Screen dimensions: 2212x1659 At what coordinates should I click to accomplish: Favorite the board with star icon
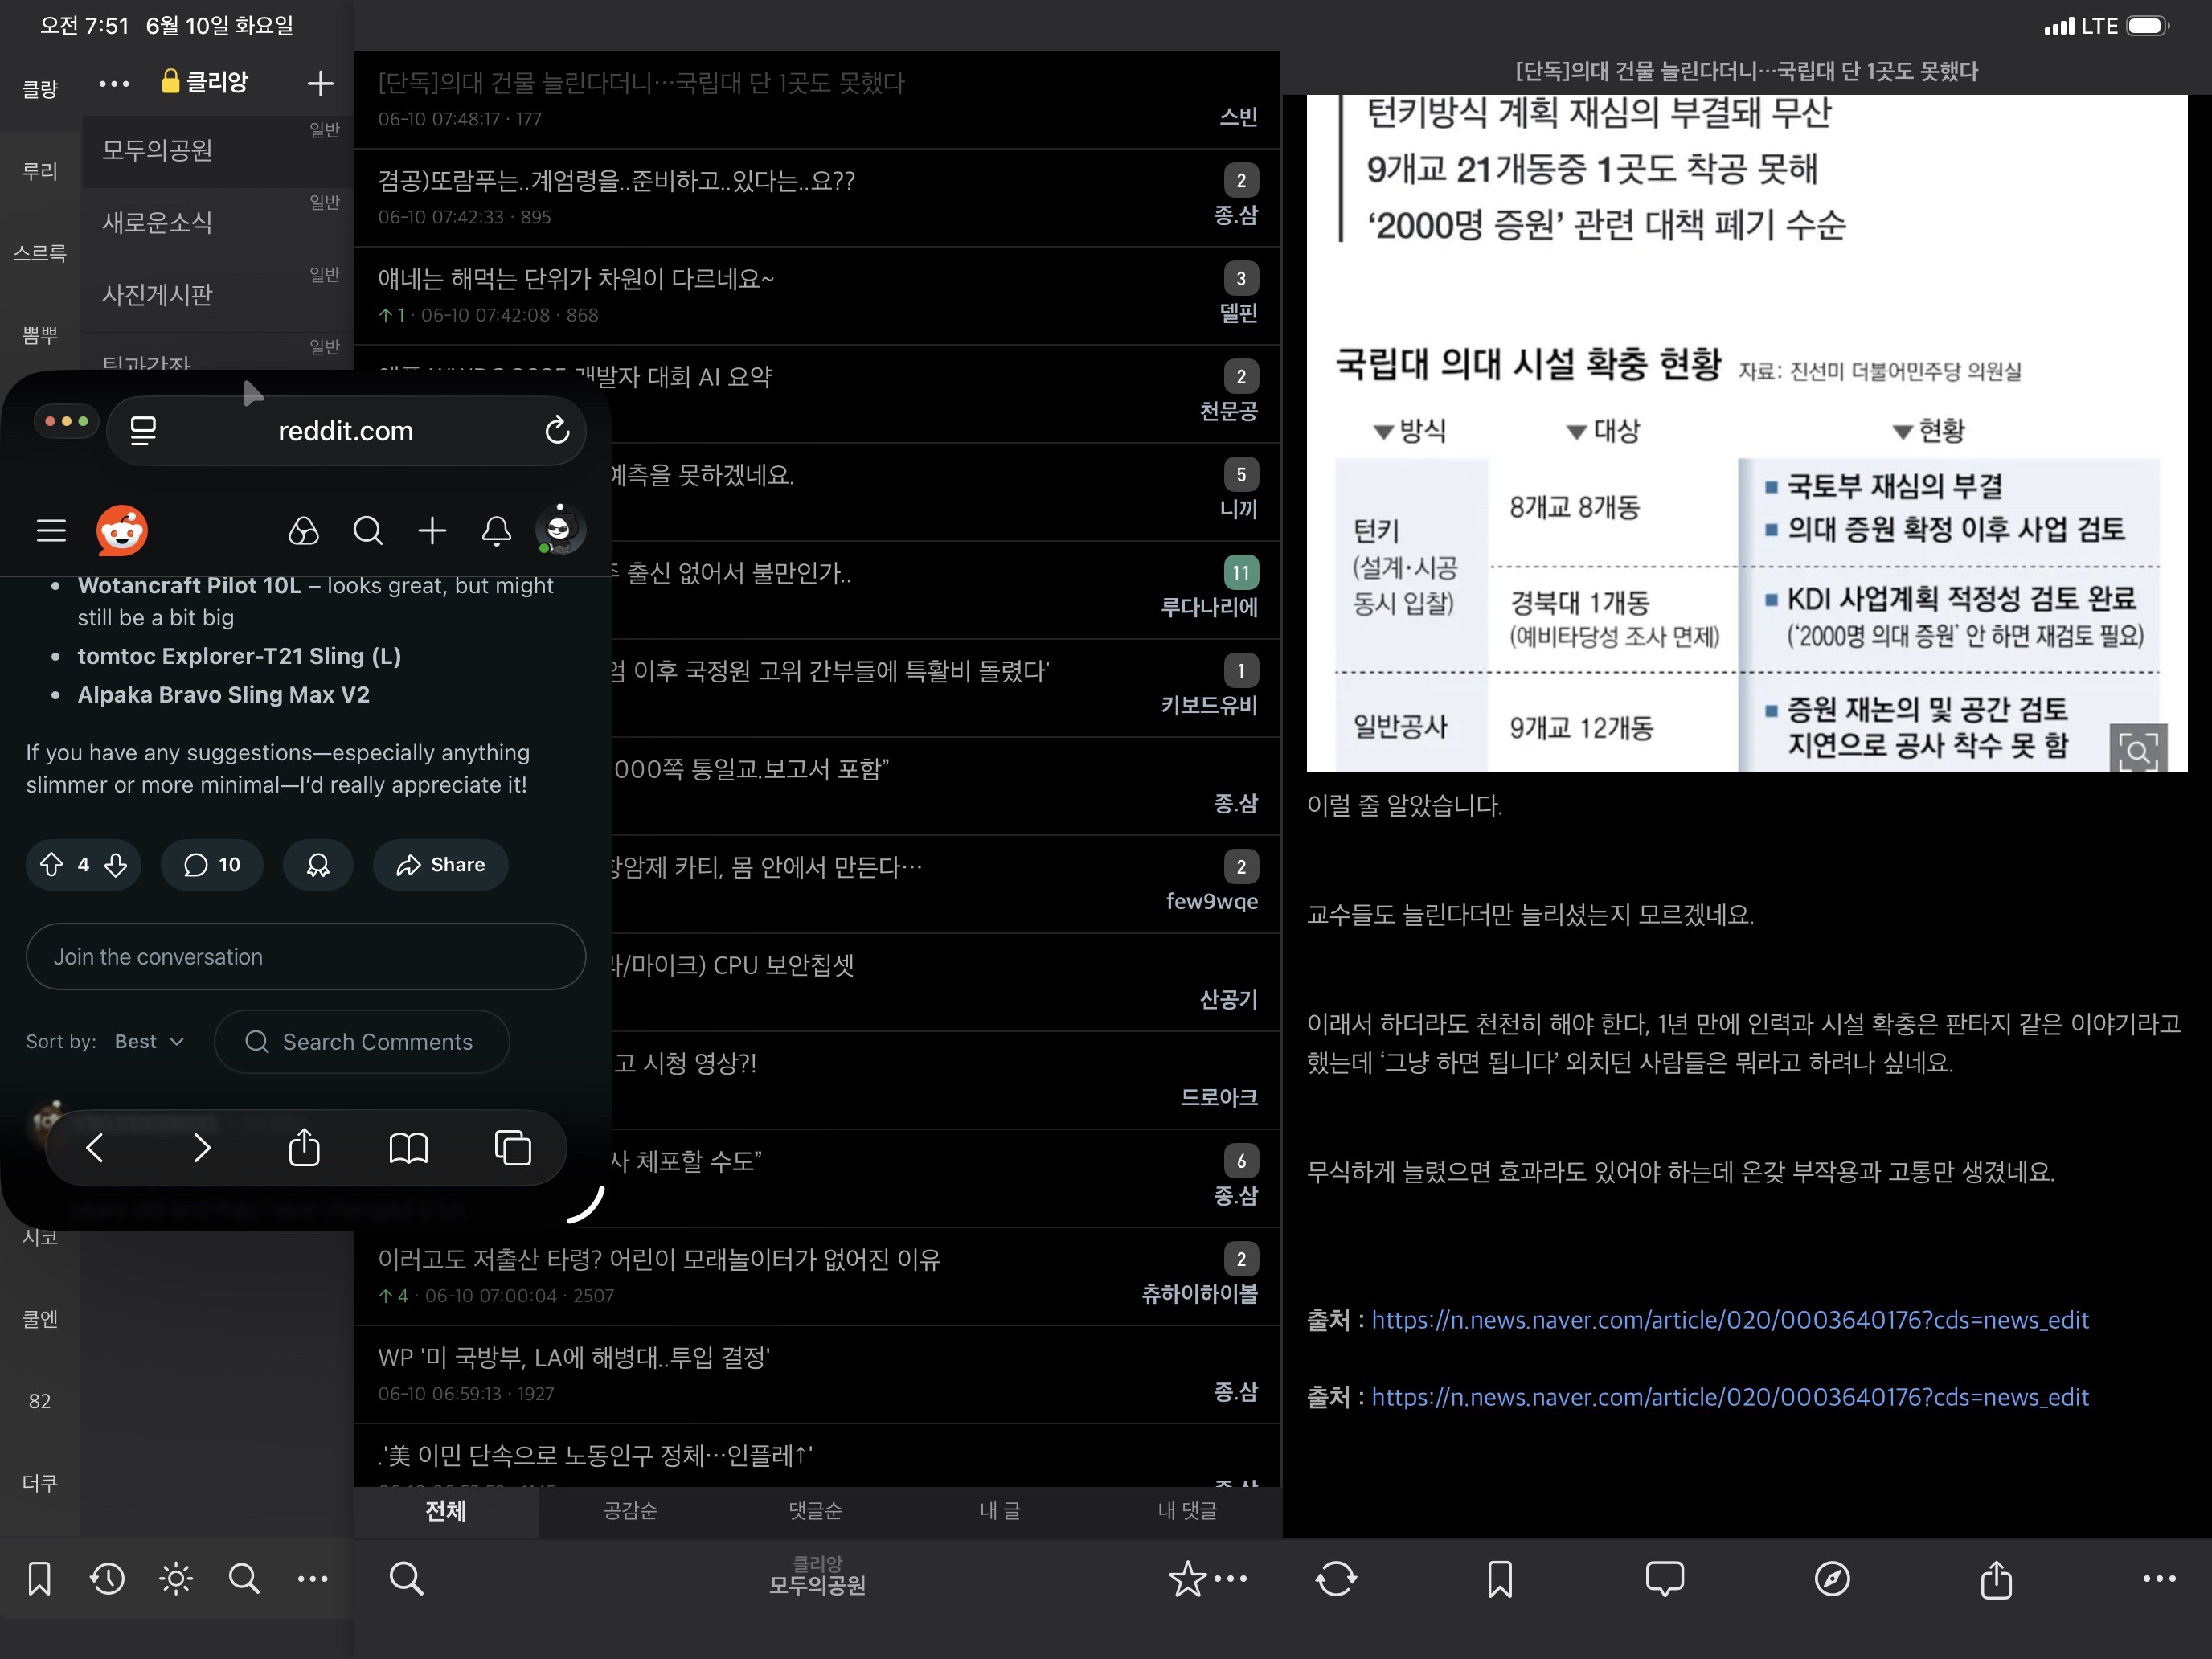1187,1579
